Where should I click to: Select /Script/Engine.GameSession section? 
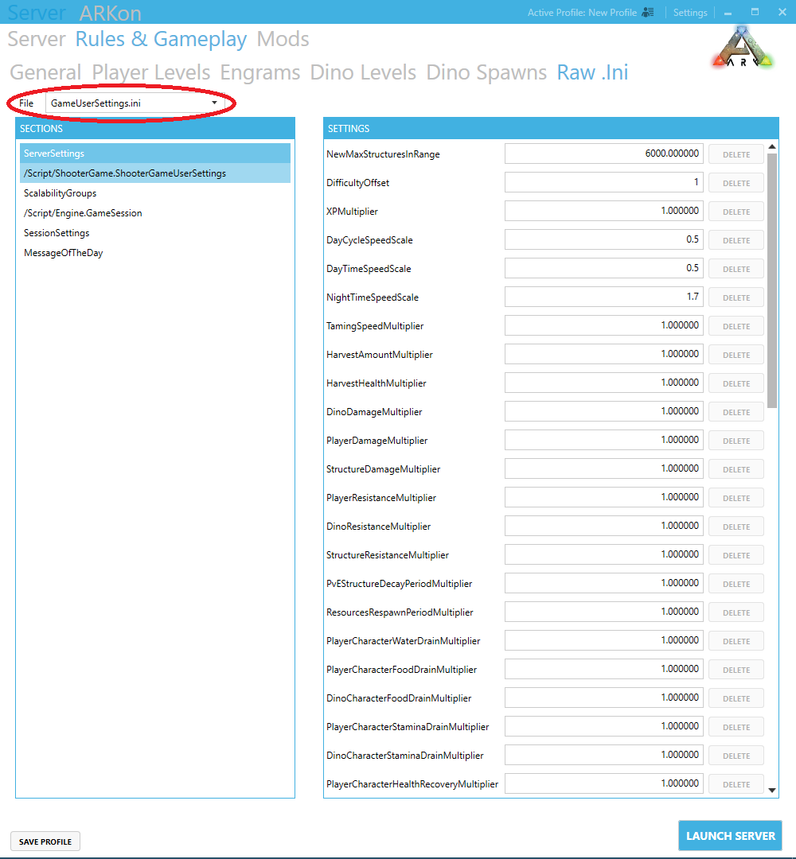point(83,213)
